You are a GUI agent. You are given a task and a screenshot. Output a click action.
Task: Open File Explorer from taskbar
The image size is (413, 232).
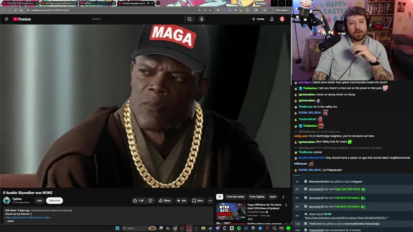click(x=203, y=228)
